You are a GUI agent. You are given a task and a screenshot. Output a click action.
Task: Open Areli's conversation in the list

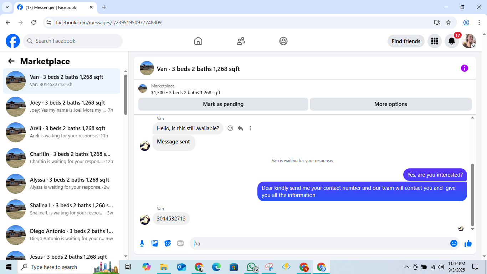pos(62,132)
